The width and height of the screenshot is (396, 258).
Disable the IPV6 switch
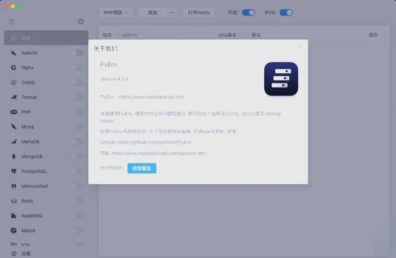(x=286, y=12)
